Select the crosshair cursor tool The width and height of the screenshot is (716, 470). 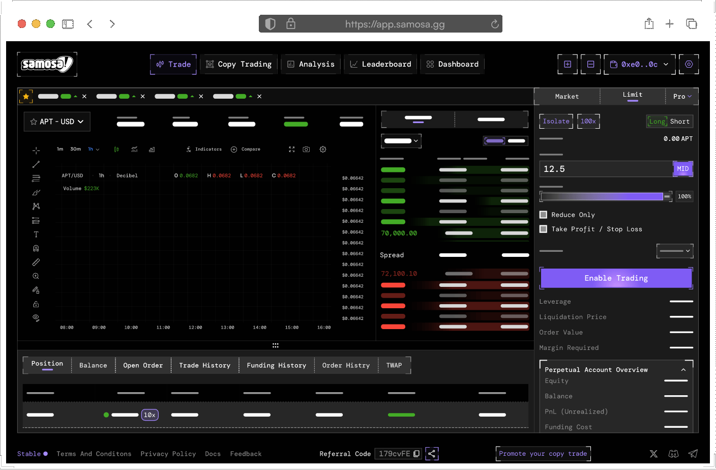tap(36, 151)
